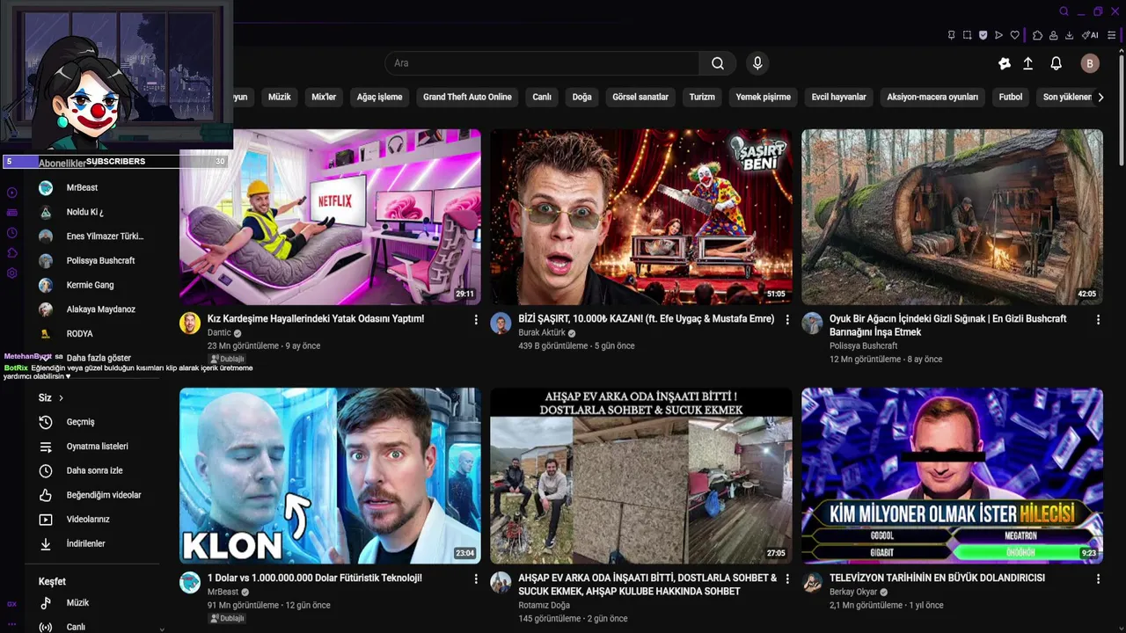1126x633 pixels.
Task: Open the browser downloads icon
Action: click(1069, 35)
